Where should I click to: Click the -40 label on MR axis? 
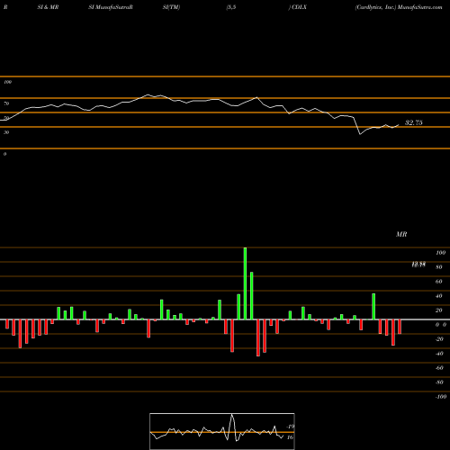[x=439, y=354]
